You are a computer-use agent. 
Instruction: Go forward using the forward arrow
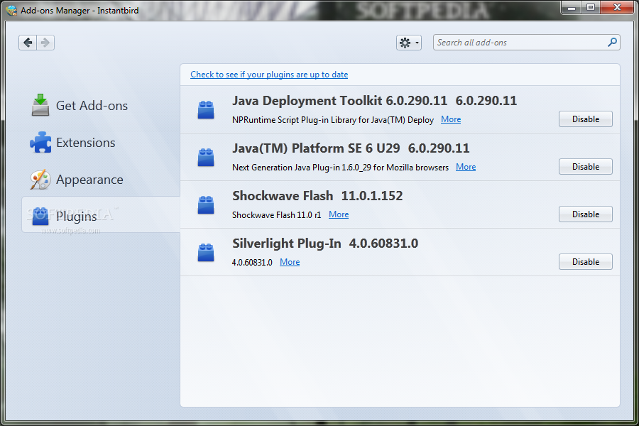click(x=45, y=43)
